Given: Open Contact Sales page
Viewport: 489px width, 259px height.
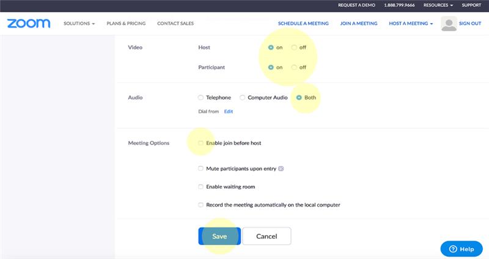Looking at the screenshot, I should coord(175,23).
